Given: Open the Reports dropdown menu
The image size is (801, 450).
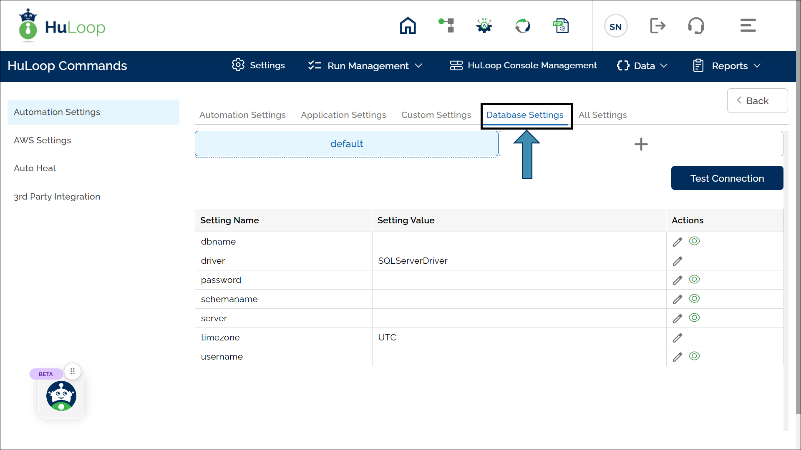Looking at the screenshot, I should (x=727, y=66).
